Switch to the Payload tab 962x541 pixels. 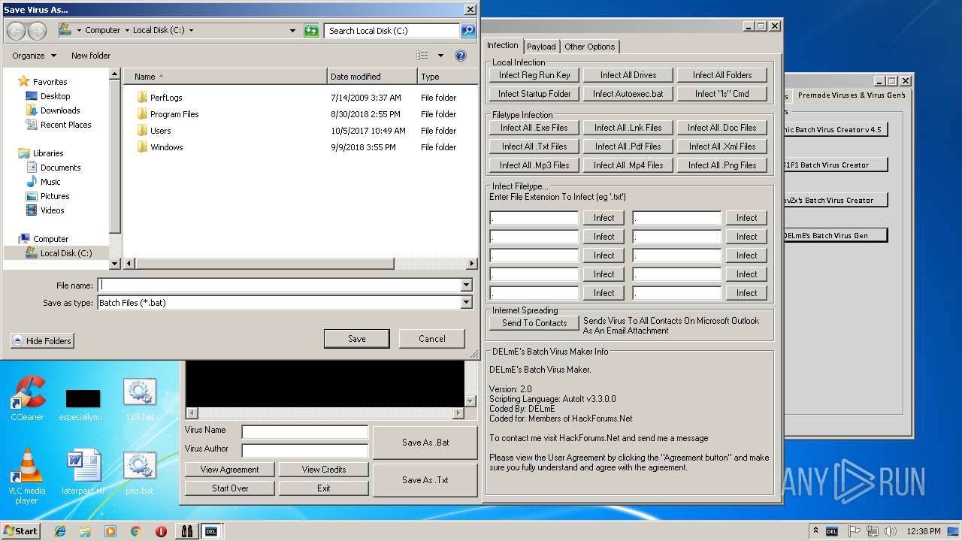[x=541, y=47]
